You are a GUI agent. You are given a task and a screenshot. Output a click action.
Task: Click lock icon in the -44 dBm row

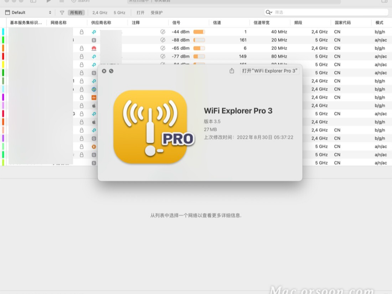(82, 32)
